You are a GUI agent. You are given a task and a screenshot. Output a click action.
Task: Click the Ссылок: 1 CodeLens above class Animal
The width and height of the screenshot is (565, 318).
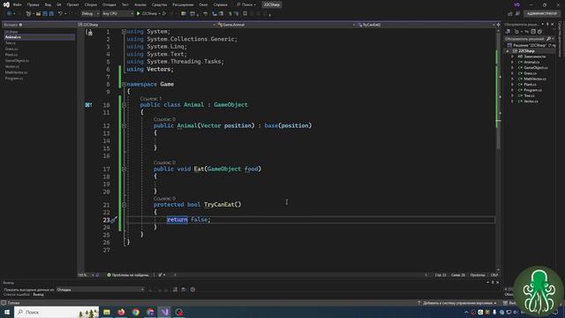151,98
